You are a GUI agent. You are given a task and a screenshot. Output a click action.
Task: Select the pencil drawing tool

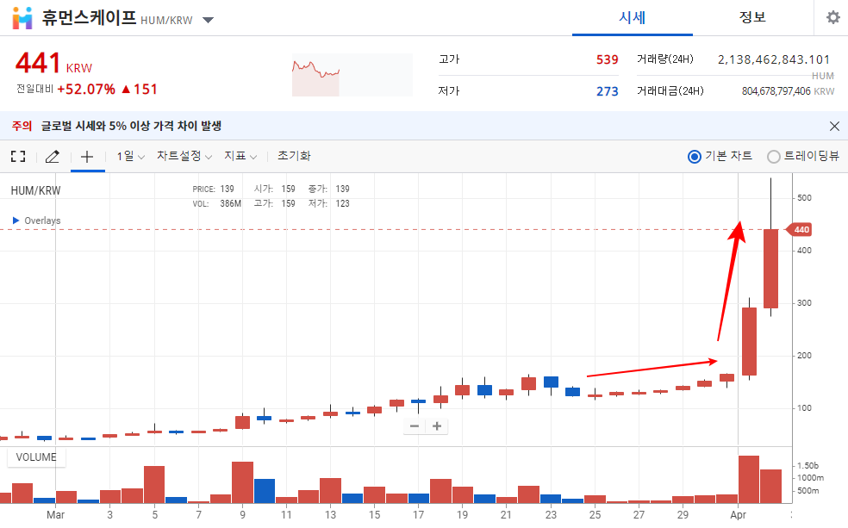(x=53, y=157)
